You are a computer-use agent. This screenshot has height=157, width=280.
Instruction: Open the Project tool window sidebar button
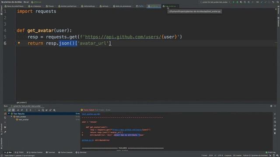1,10
